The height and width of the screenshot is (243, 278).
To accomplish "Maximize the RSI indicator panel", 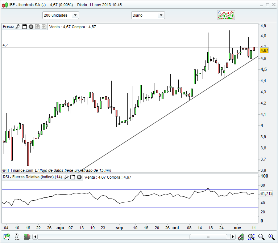I will pyautogui.click(x=72, y=177).
